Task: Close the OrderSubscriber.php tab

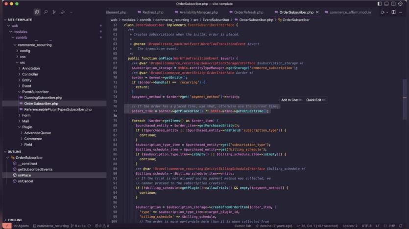Action: (317, 12)
